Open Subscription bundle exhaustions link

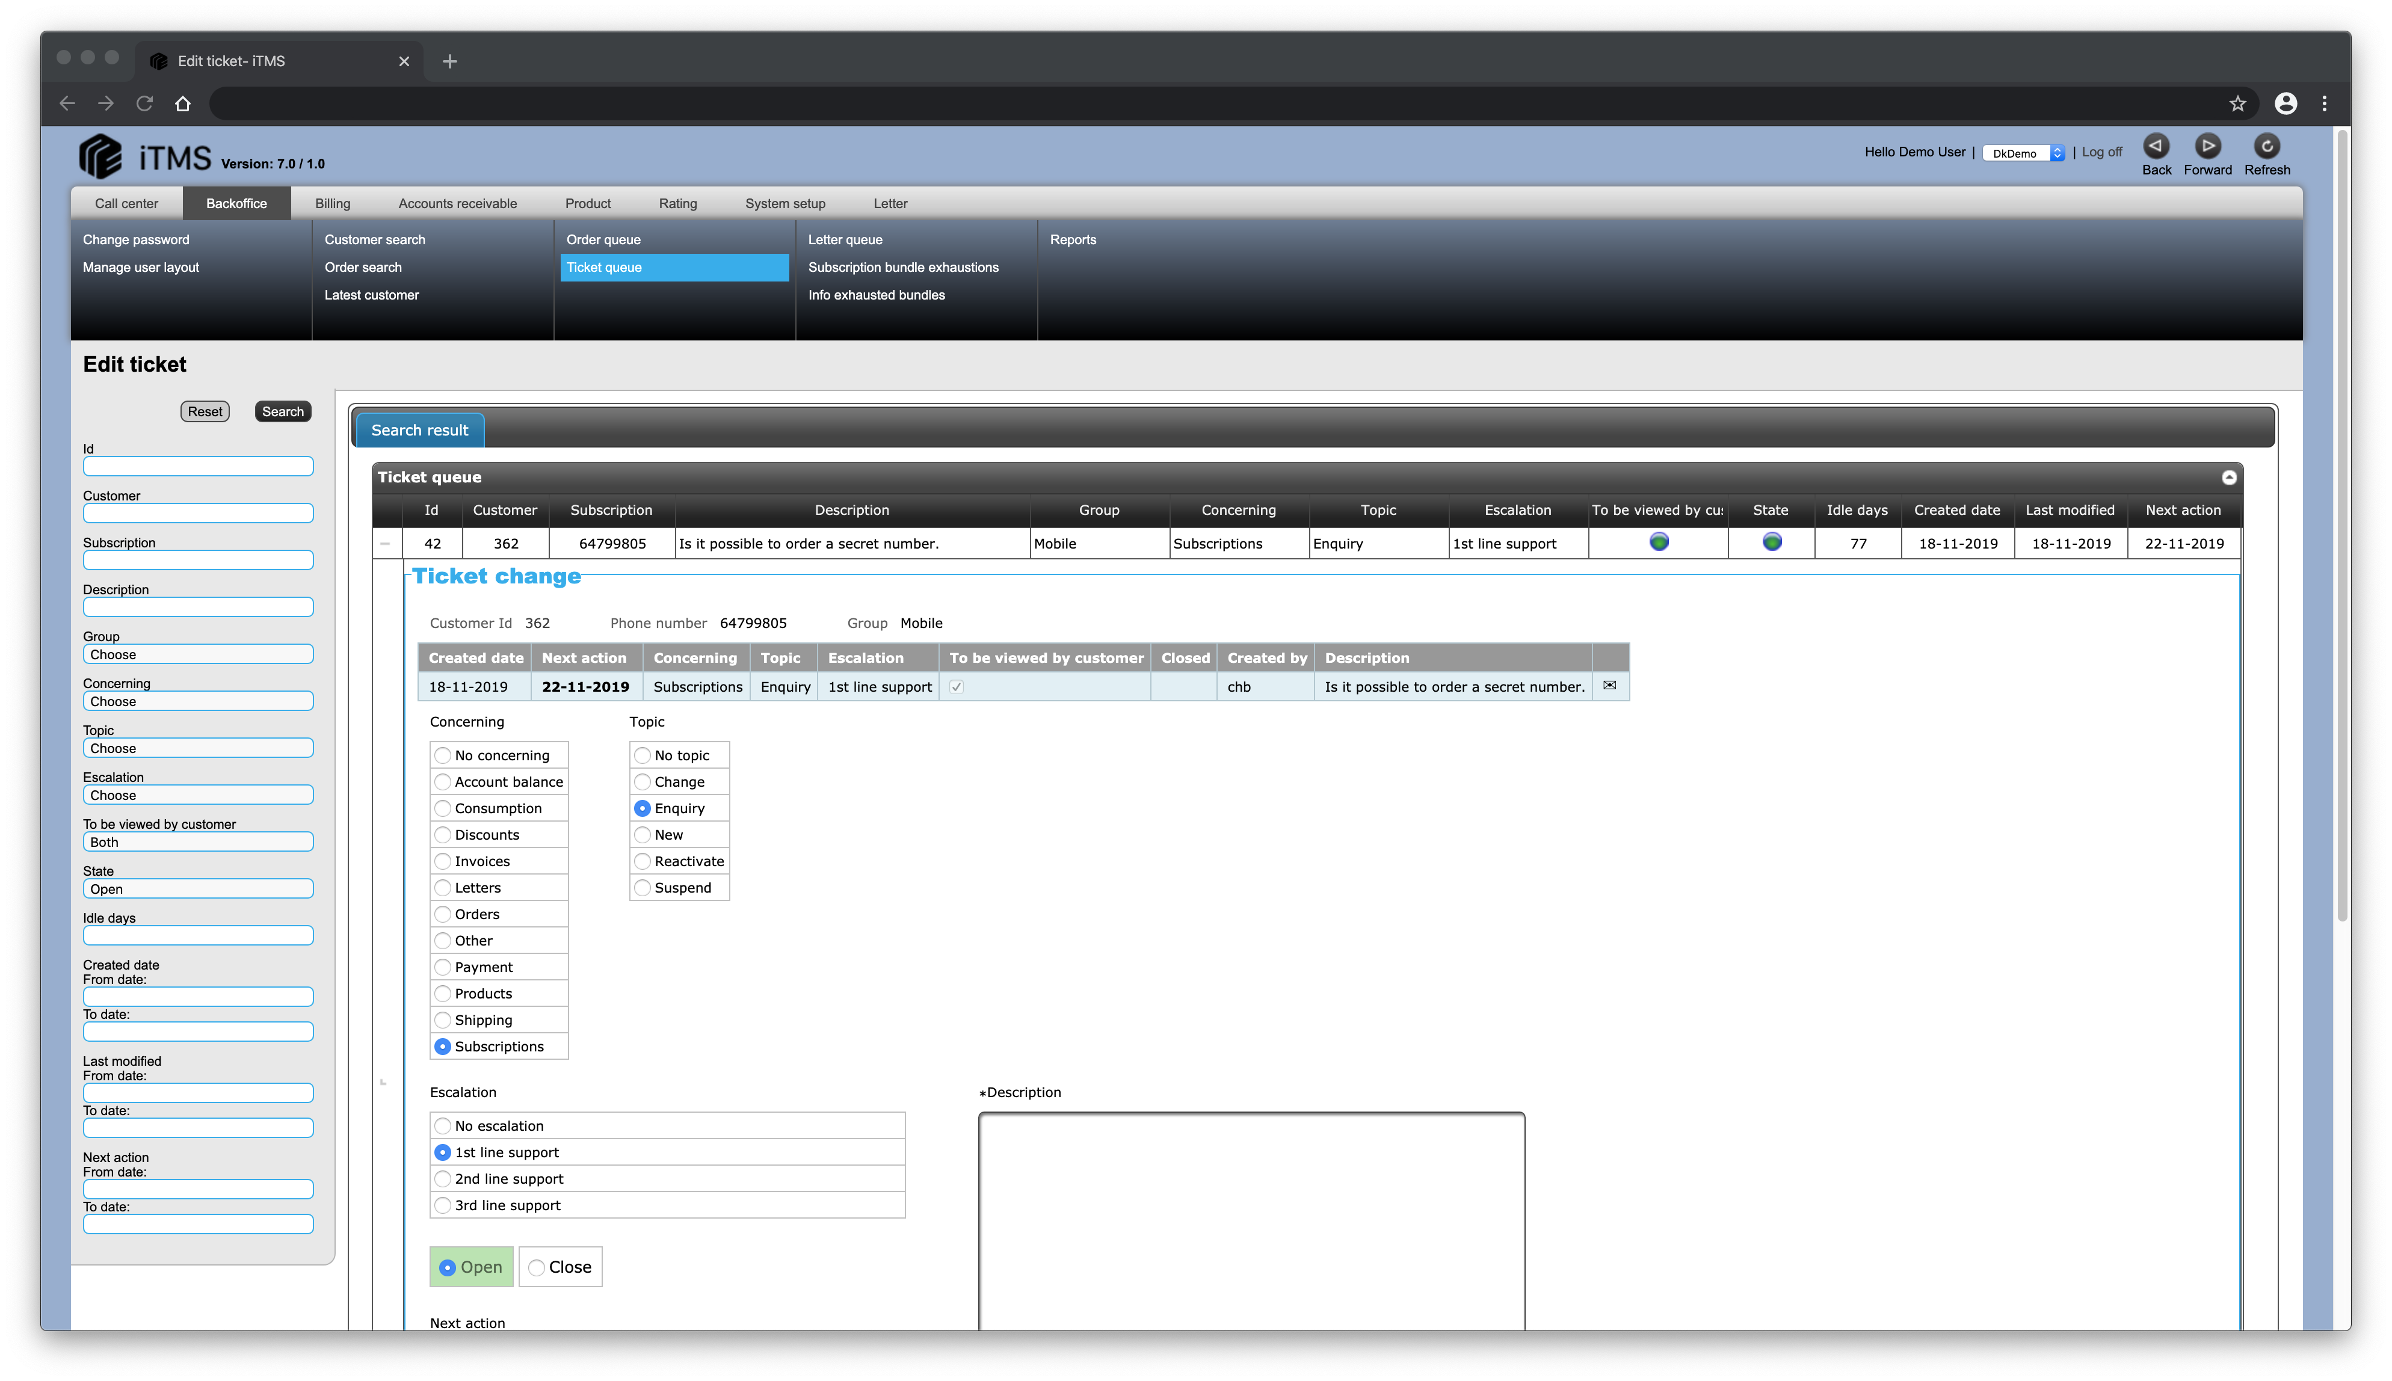[x=903, y=268]
